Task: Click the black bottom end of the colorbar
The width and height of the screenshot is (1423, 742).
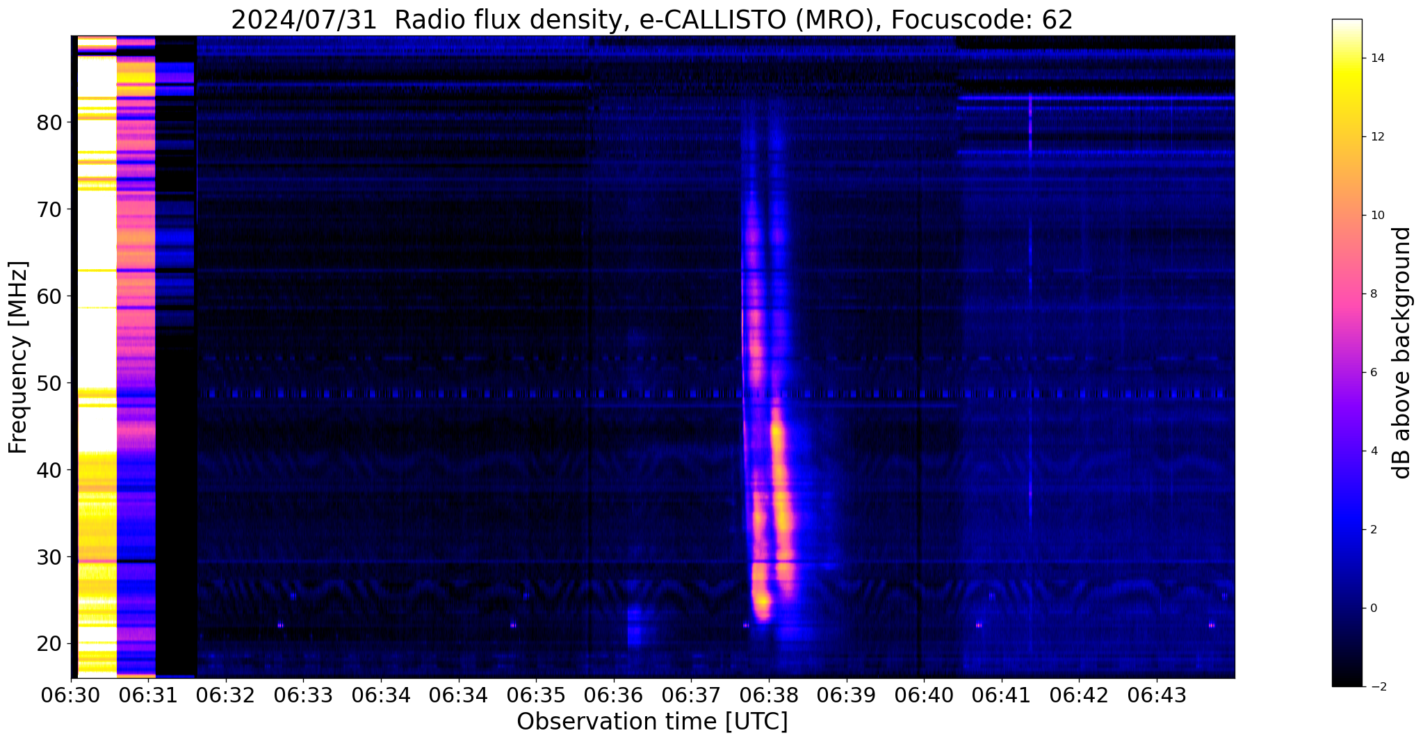Action: 1347,680
